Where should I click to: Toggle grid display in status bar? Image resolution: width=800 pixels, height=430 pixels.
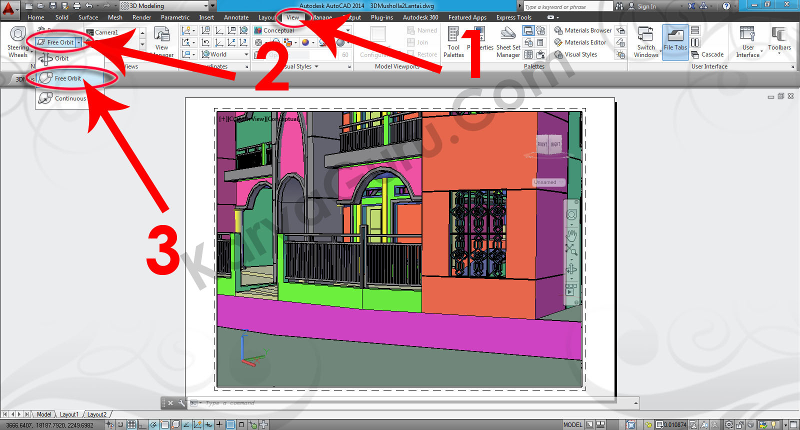131,424
